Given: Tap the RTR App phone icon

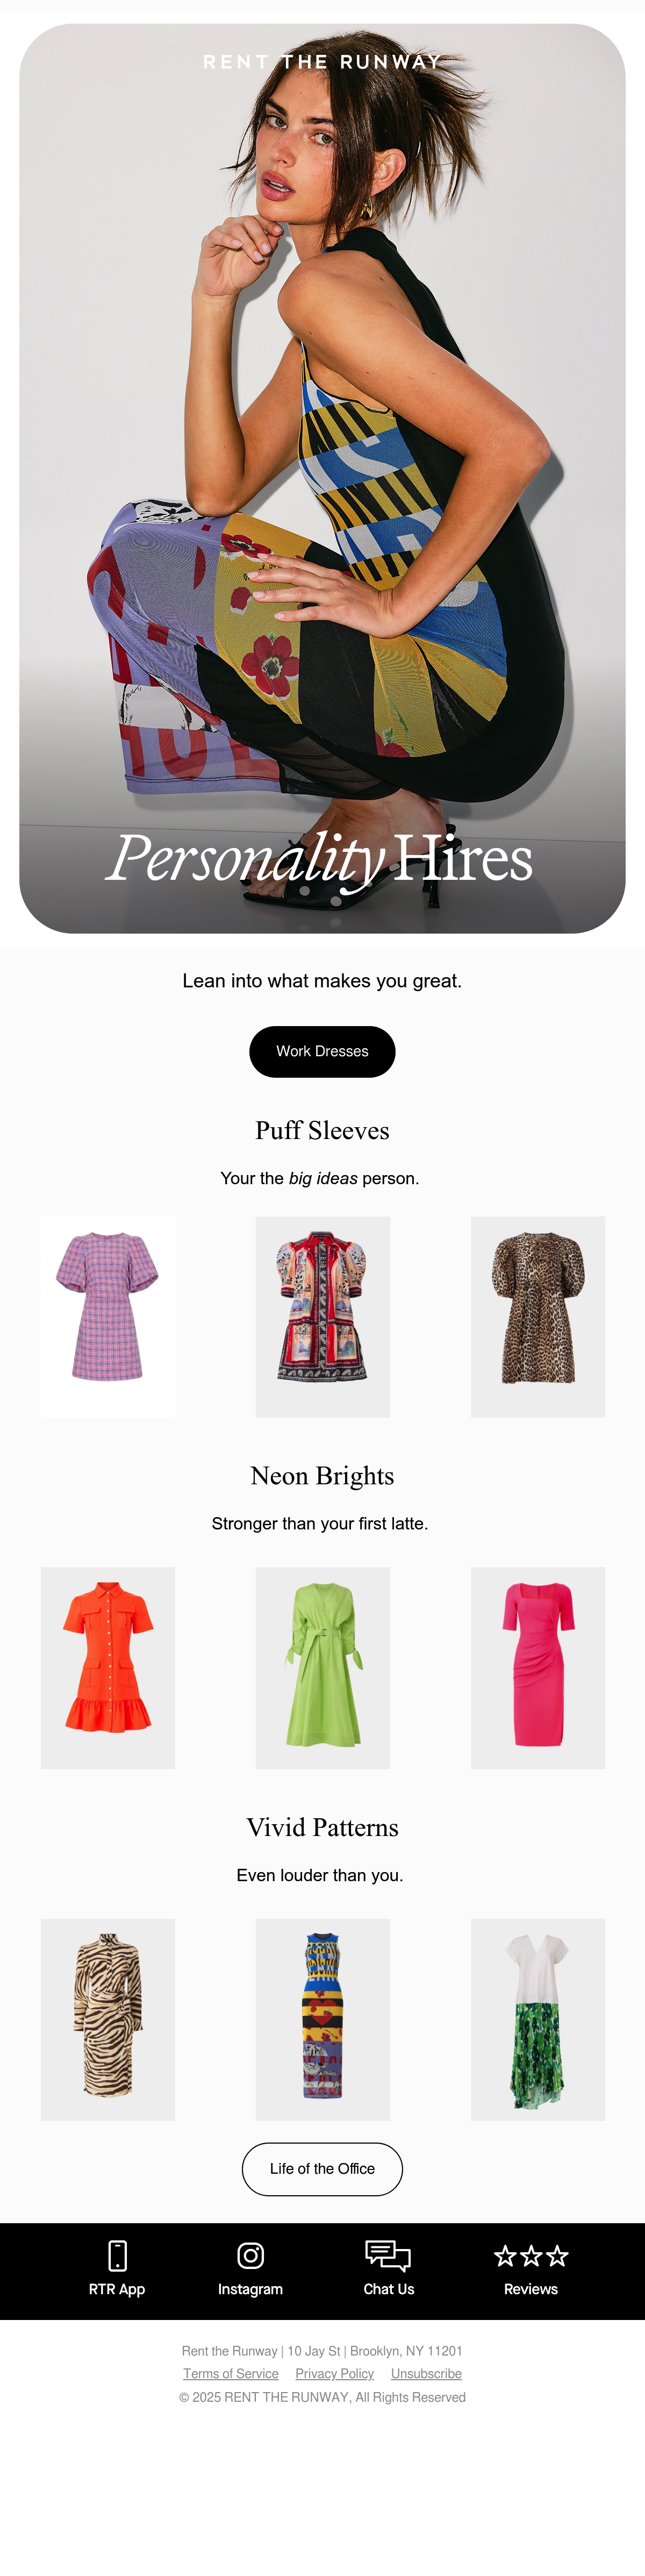Looking at the screenshot, I should 117,2255.
